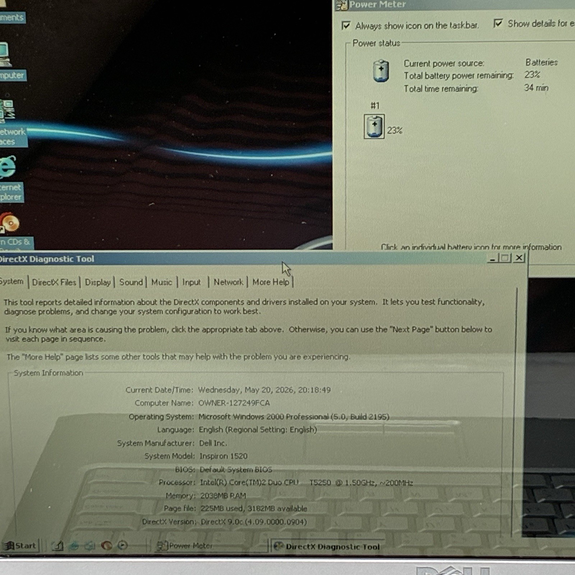The height and width of the screenshot is (575, 575).
Task: Click computer name 'OWNER-127249FCA'
Action: click(234, 403)
